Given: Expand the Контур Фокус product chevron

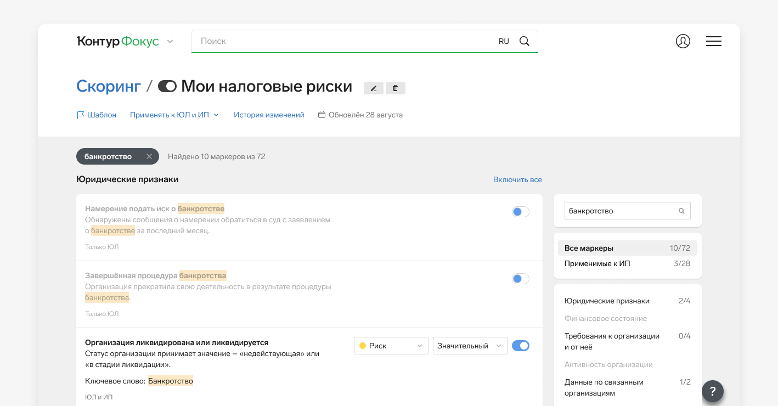Looking at the screenshot, I should tap(170, 41).
